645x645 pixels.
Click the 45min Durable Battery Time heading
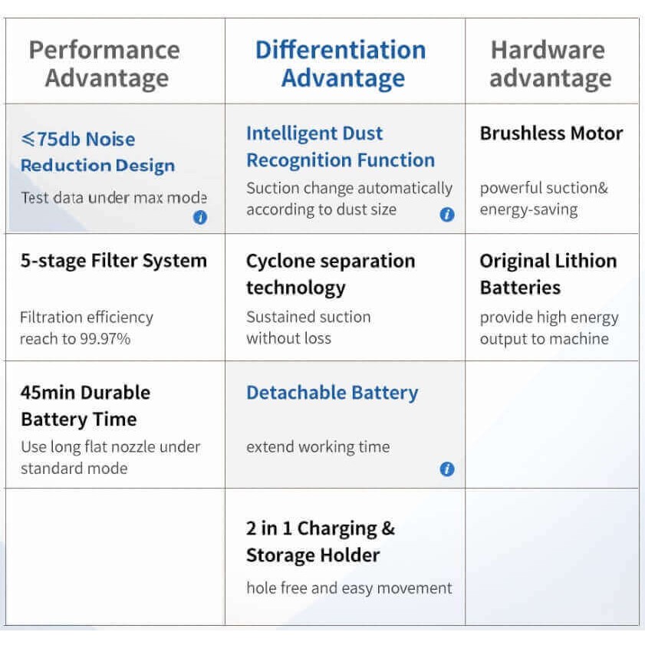click(85, 406)
